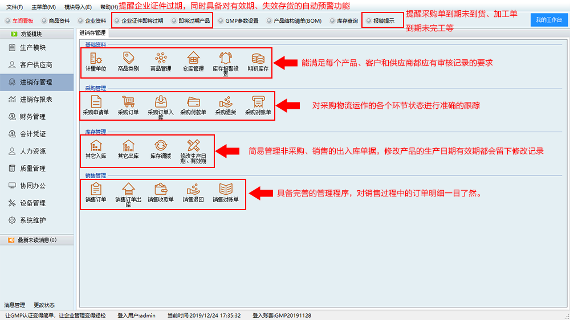The image size is (570, 320).
Task: Open the 商品类别 tag icon
Action: tap(128, 58)
